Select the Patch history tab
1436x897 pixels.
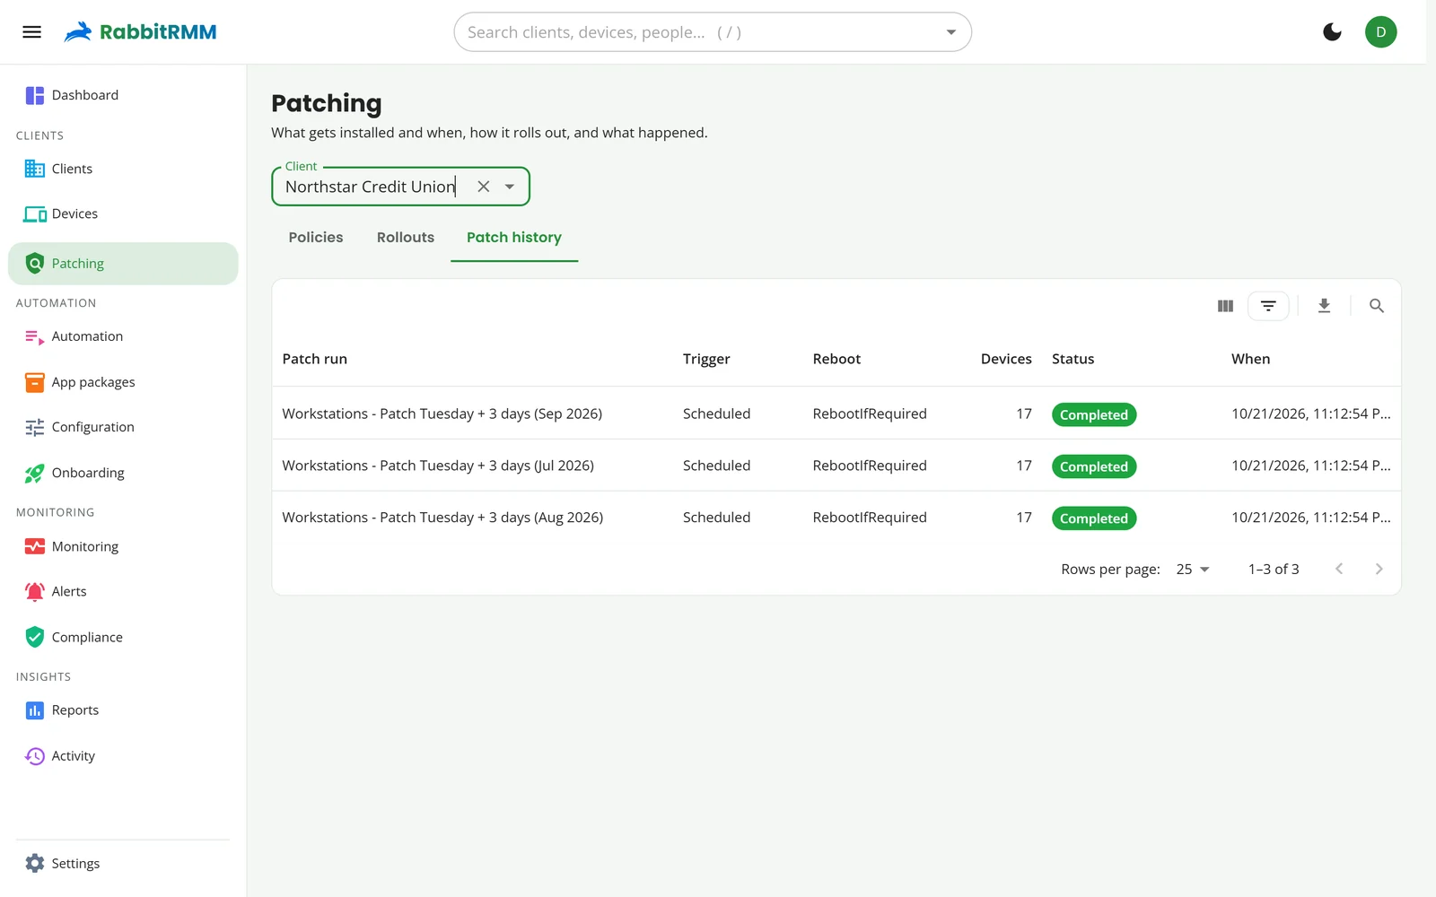click(514, 238)
